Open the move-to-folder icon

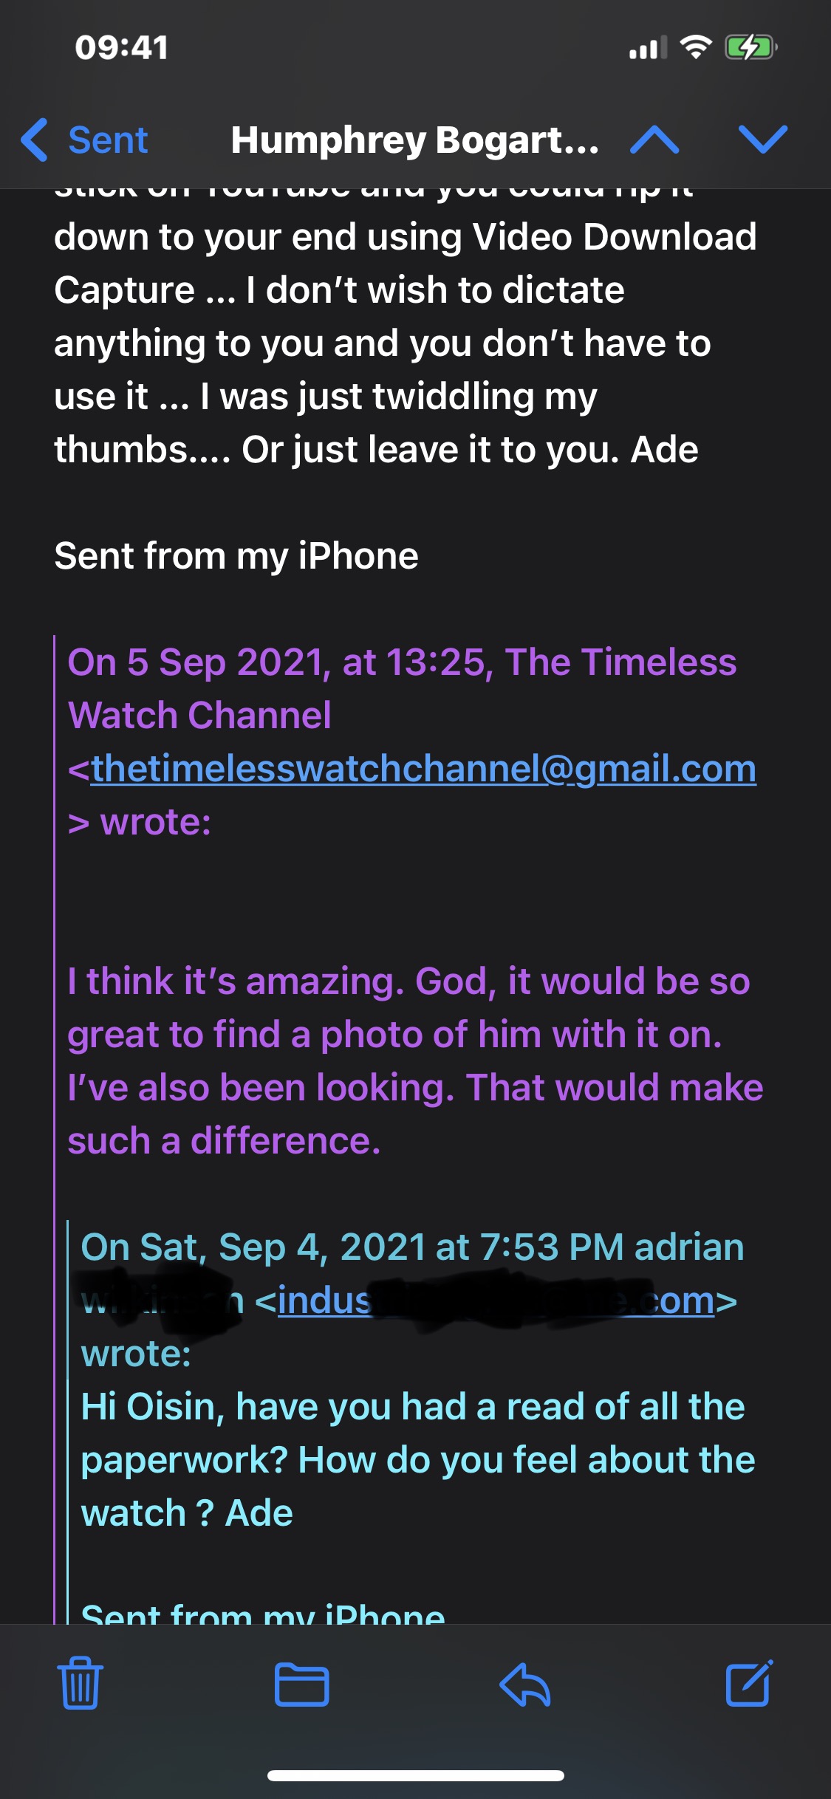[x=301, y=1684]
